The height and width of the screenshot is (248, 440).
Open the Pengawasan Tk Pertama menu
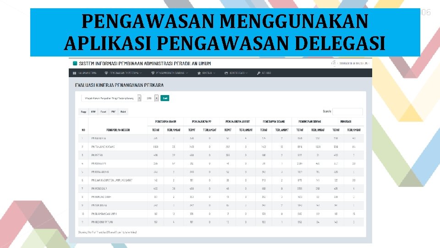click(x=123, y=73)
